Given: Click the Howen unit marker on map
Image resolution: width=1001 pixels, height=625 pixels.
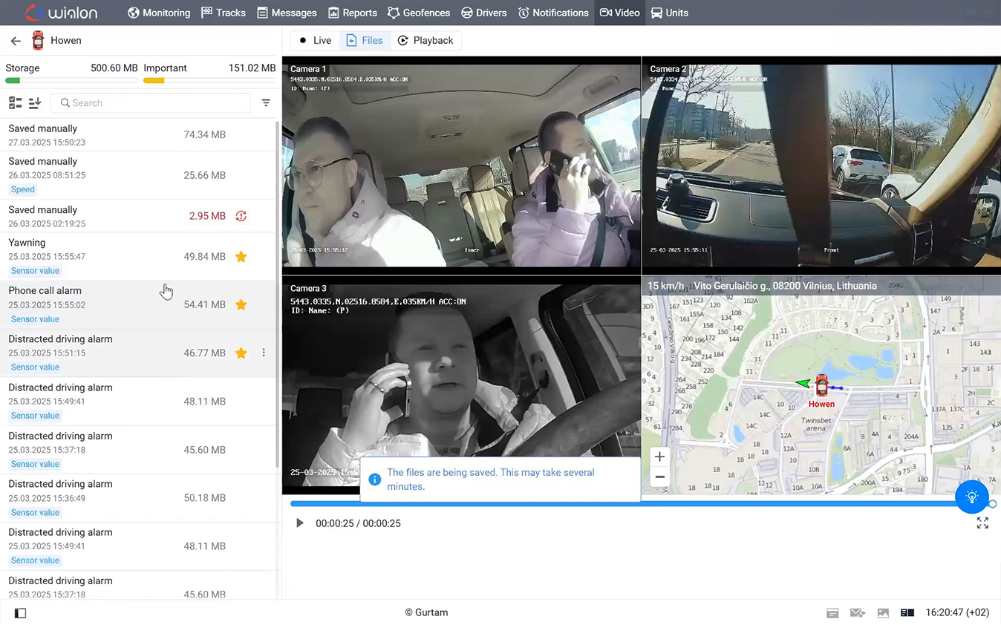Looking at the screenshot, I should (x=821, y=386).
